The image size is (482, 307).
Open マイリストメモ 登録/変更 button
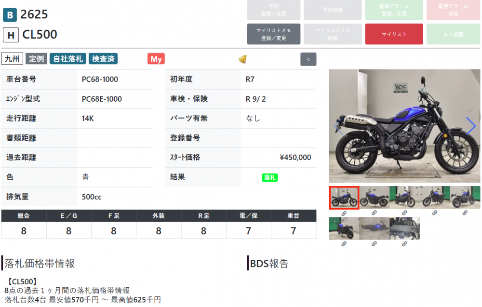coord(274,34)
